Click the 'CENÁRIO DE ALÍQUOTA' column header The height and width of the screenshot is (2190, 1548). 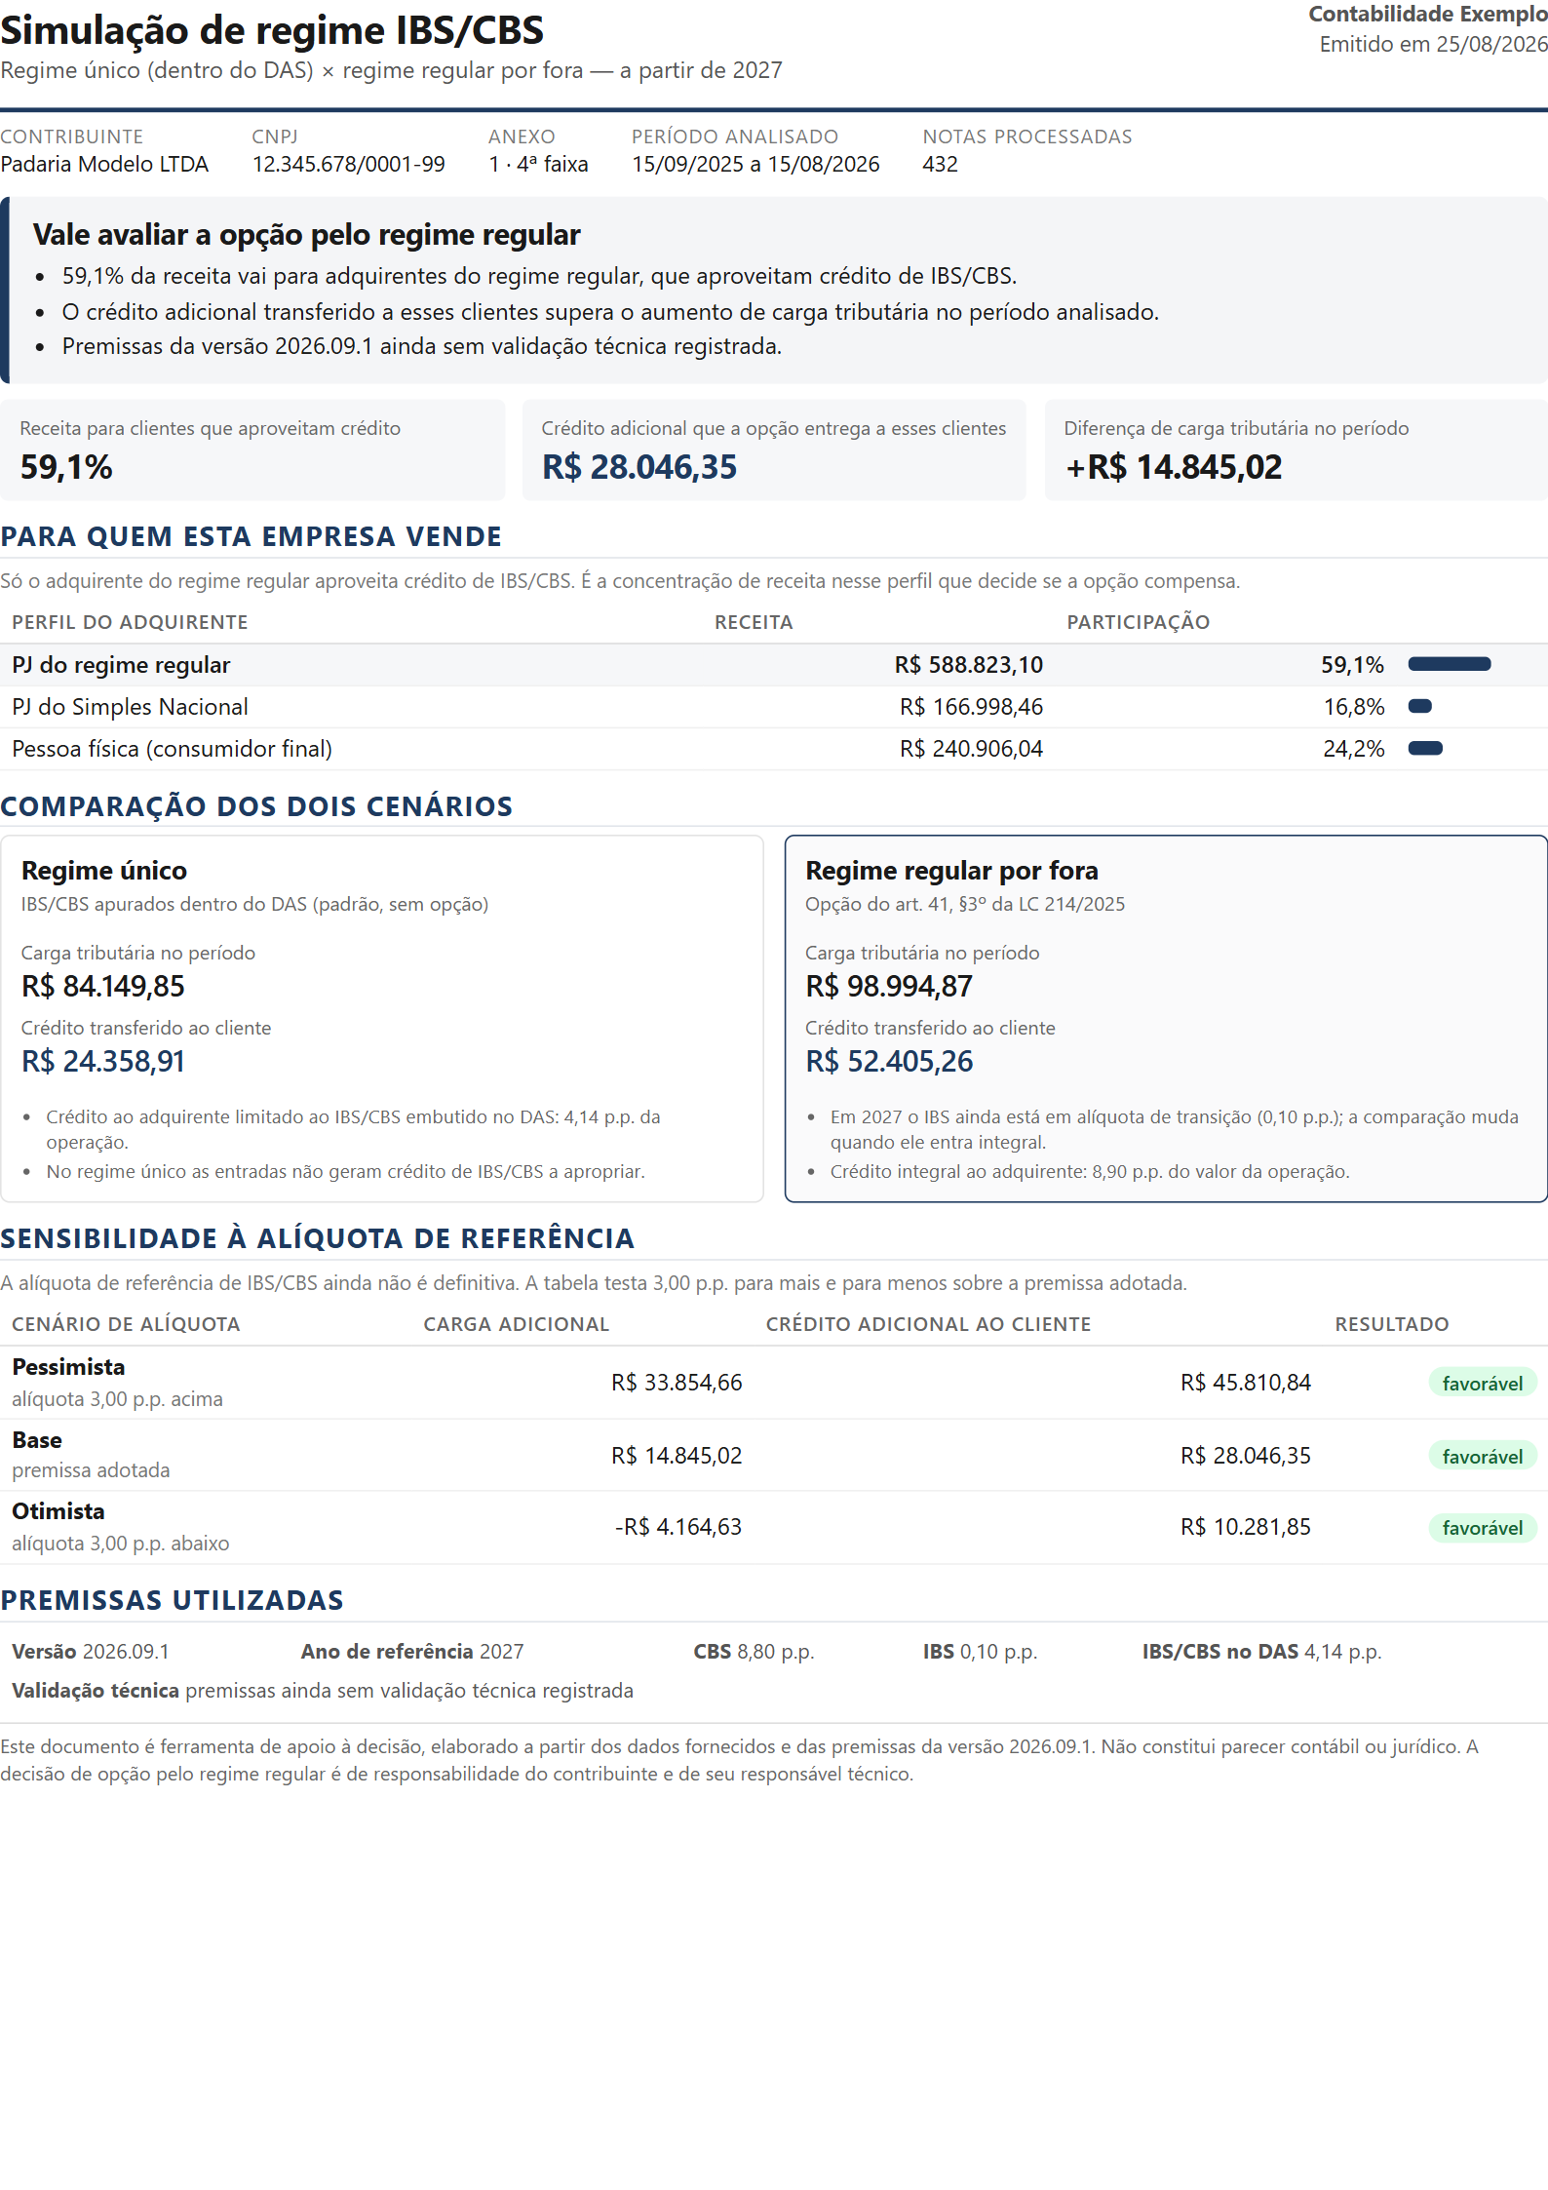point(126,1324)
